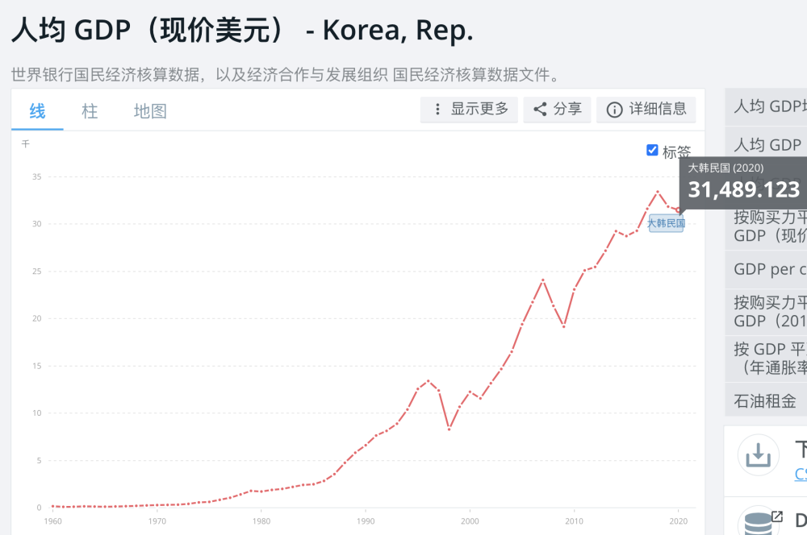Click the 大韩民国 series label on chart
Screen dimensions: 807x535
click(666, 223)
